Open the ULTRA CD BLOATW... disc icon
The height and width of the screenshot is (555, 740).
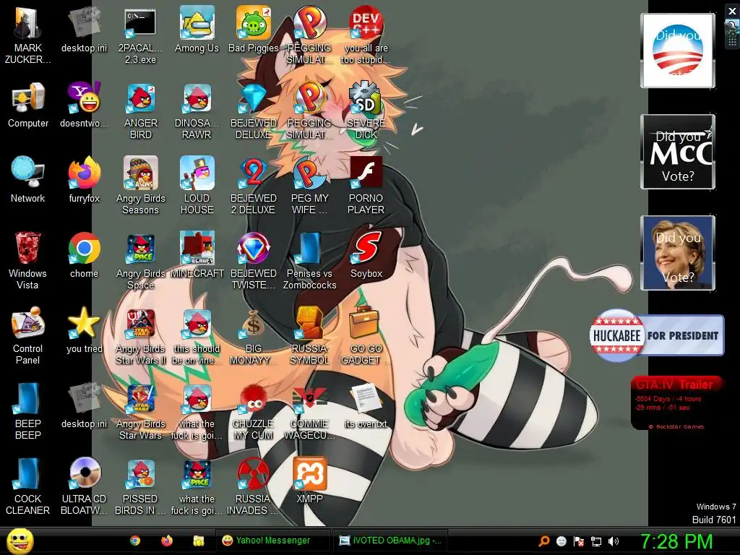coord(84,486)
